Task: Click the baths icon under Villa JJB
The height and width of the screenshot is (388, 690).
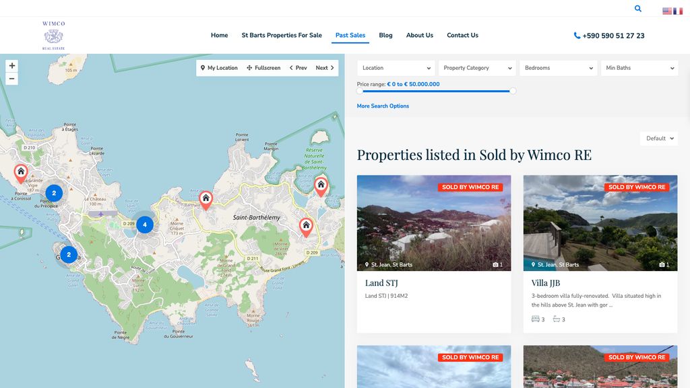Action: pos(557,319)
